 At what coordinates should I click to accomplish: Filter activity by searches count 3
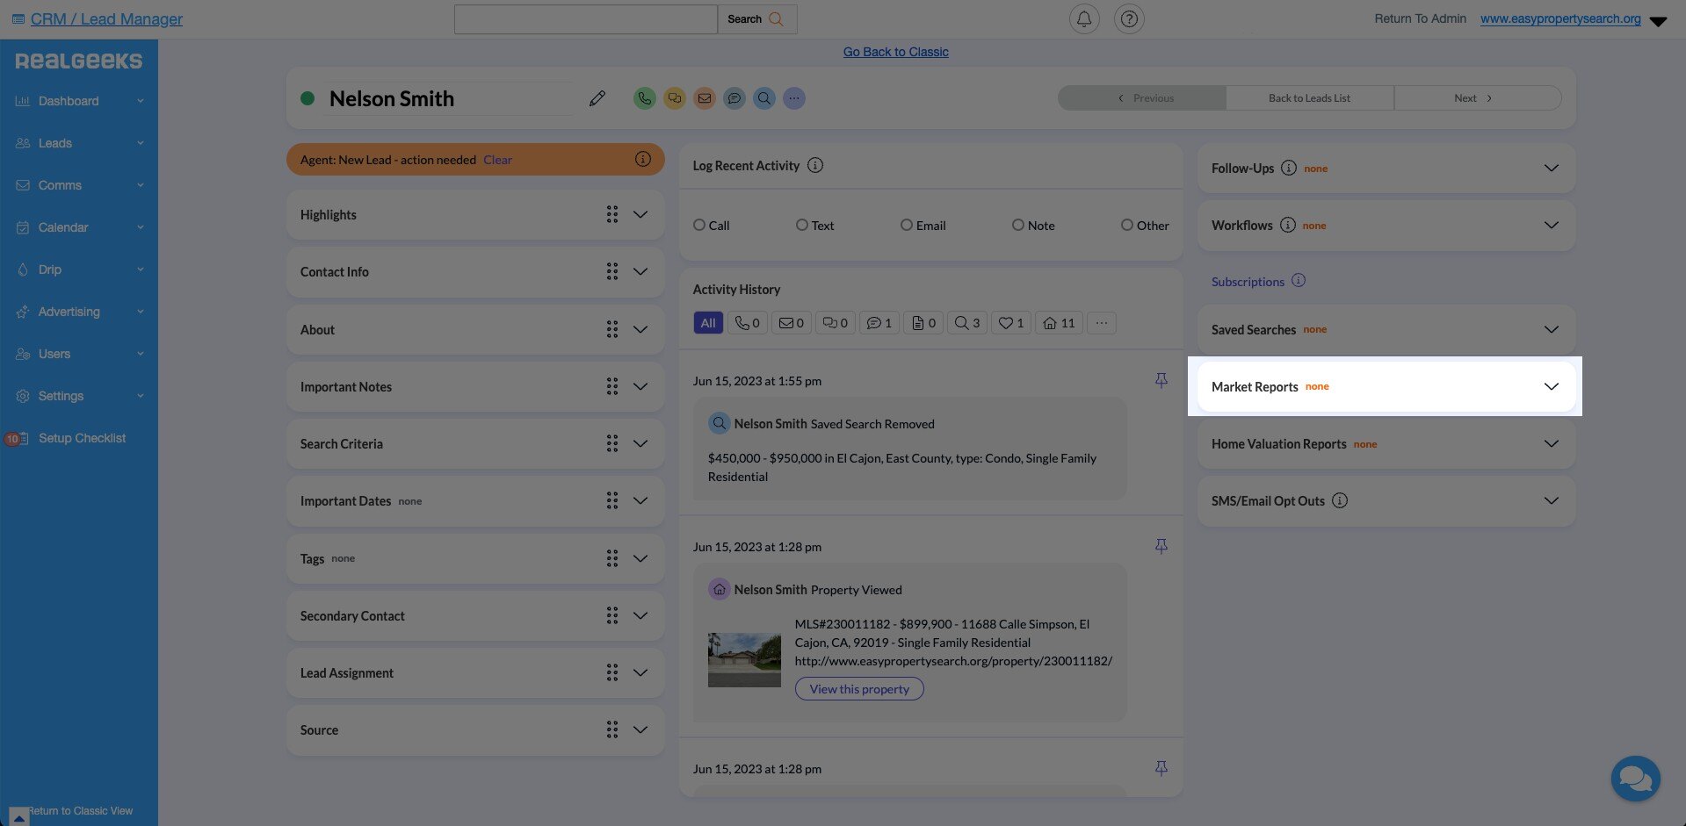tap(967, 323)
